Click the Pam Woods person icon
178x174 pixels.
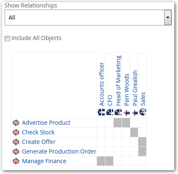pyautogui.click(x=127, y=113)
